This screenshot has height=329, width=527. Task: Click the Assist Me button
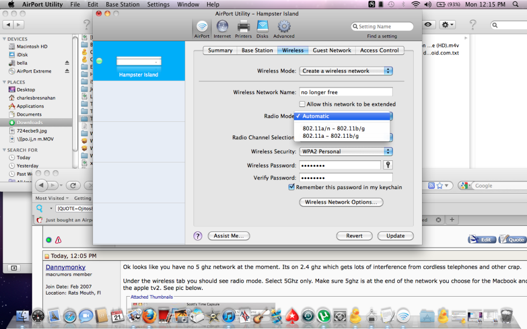[x=229, y=235]
